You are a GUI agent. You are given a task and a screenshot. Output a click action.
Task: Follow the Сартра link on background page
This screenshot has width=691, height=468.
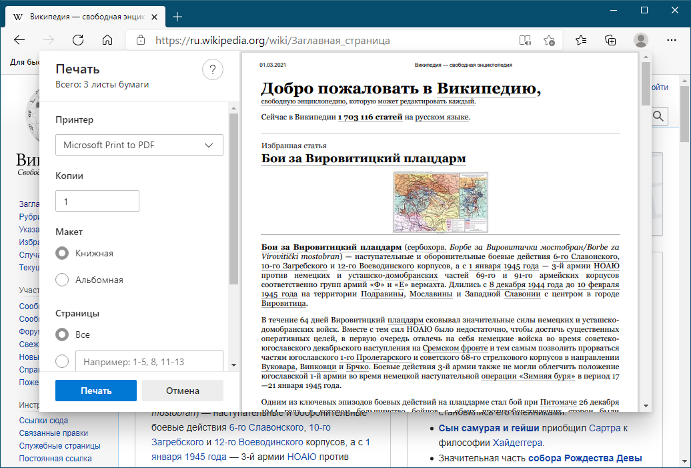click(x=604, y=428)
